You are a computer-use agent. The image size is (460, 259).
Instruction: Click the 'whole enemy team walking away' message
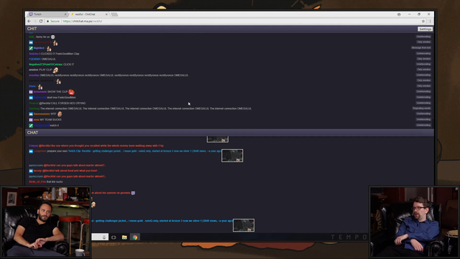coord(101,145)
